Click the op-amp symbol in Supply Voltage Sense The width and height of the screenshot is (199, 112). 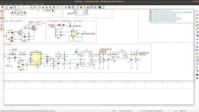point(75,34)
